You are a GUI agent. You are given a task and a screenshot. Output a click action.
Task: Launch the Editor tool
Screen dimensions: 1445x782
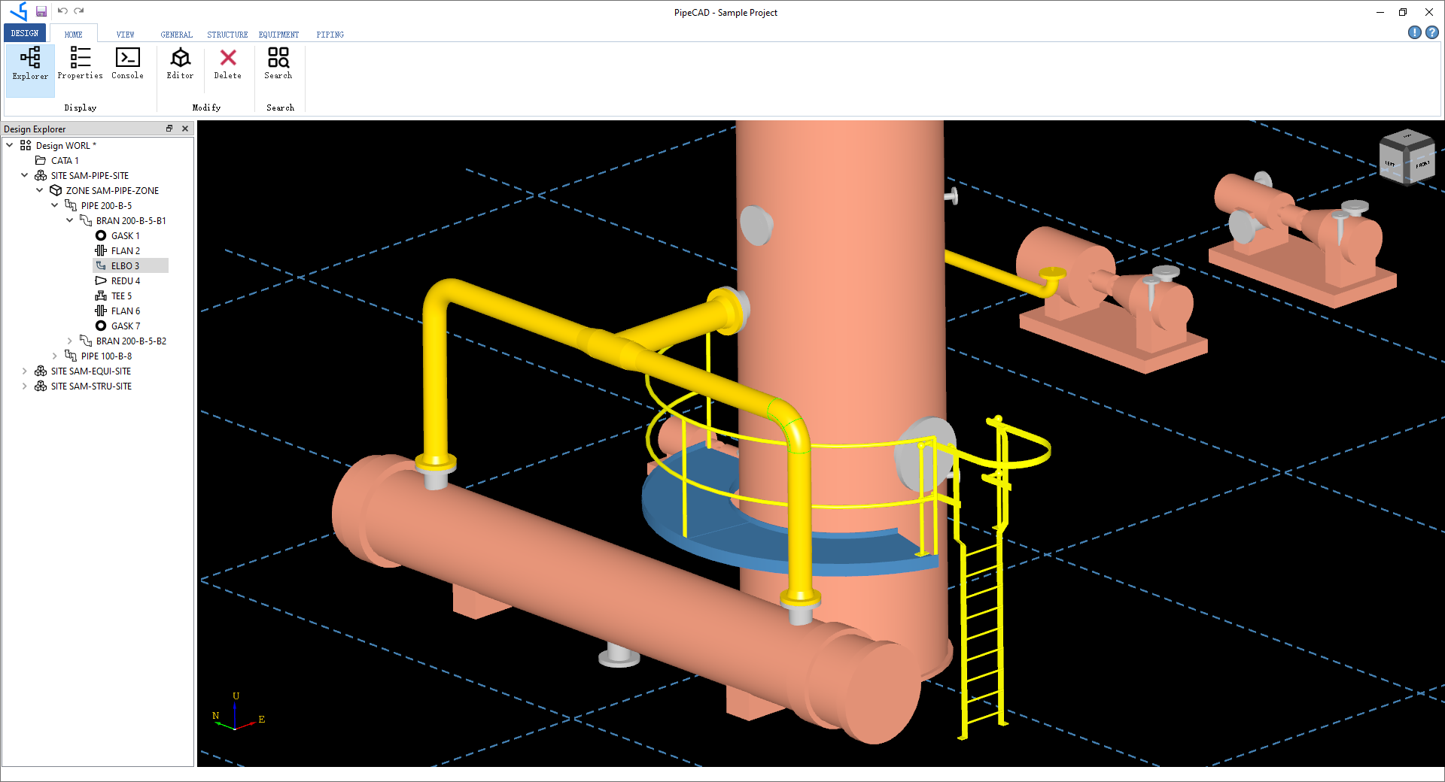[x=180, y=64]
